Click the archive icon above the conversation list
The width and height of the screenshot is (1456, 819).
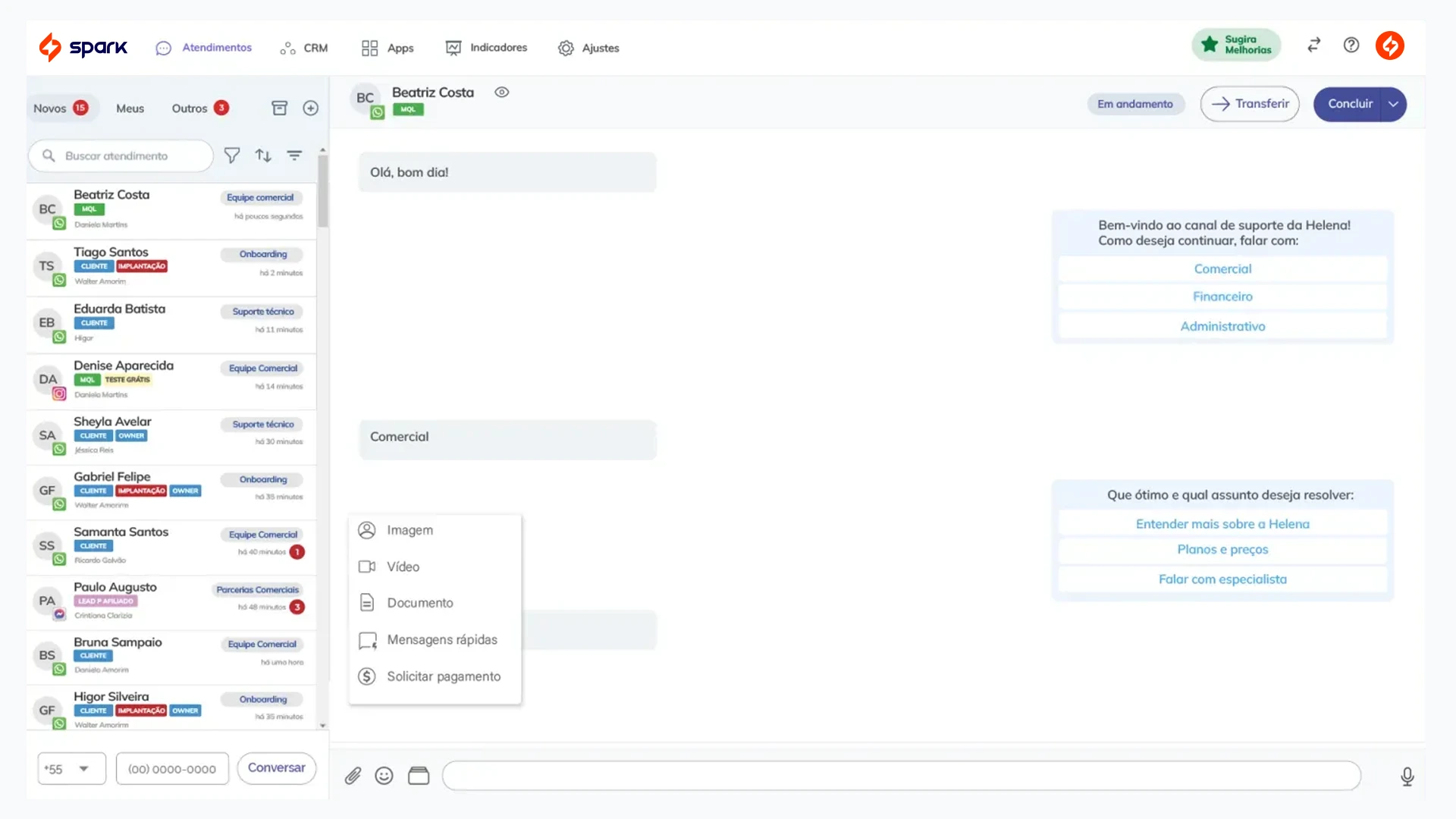pos(280,108)
